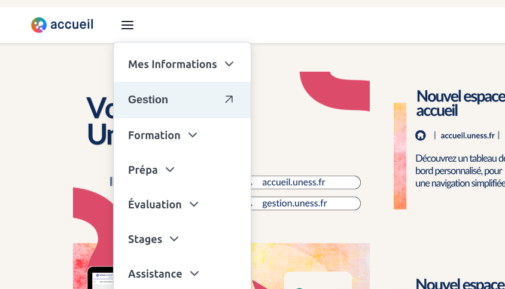Image resolution: width=505 pixels, height=289 pixels.
Task: Click the hamburger menu icon
Action: (127, 25)
